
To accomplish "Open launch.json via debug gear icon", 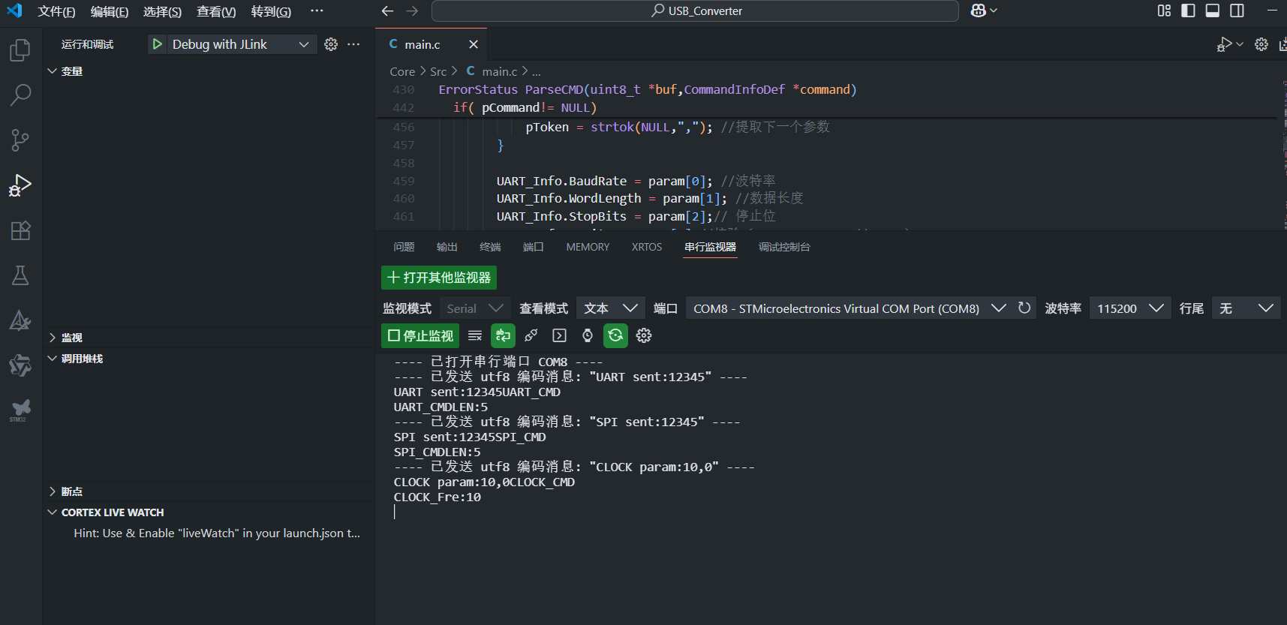I will coord(331,44).
